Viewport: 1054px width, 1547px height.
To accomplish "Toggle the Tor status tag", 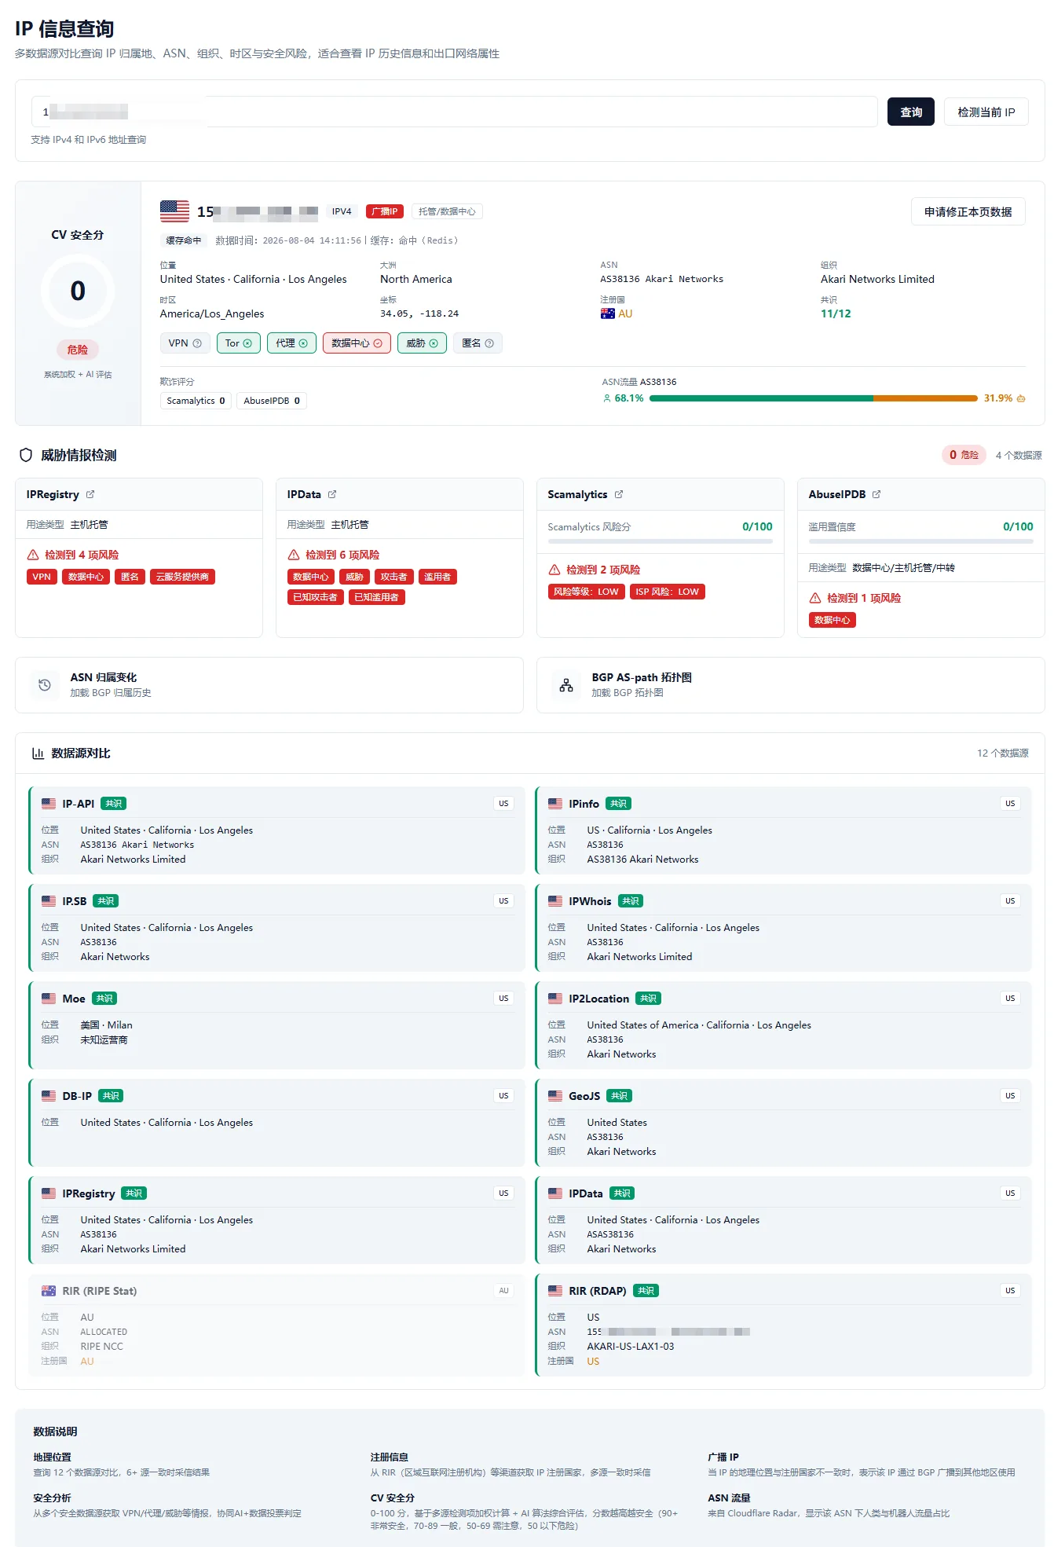I will (x=239, y=343).
